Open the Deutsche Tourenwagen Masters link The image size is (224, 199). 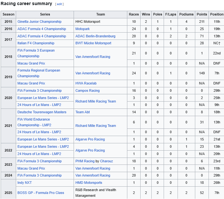(x=42, y=112)
